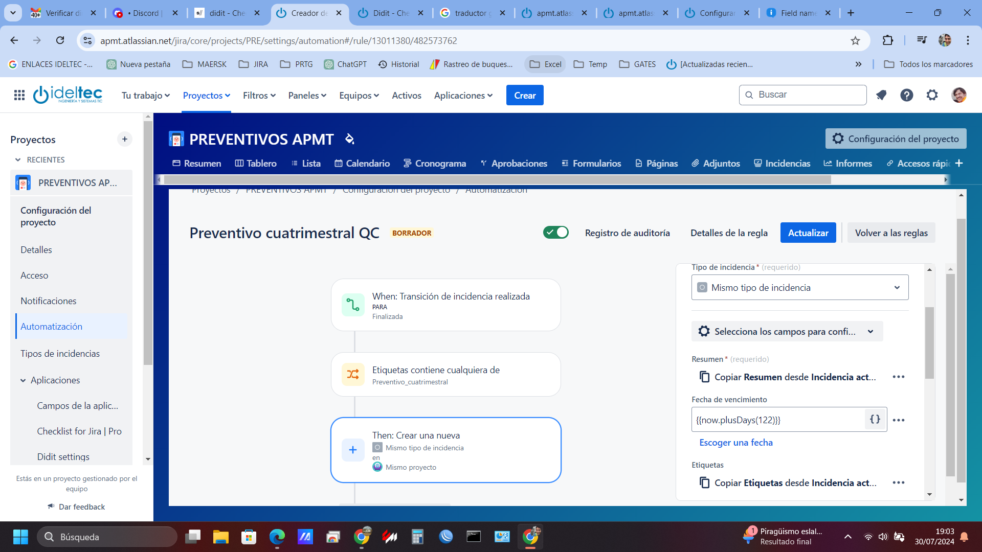Open Proyectos dropdown menu
Image resolution: width=982 pixels, height=552 pixels.
click(x=207, y=96)
